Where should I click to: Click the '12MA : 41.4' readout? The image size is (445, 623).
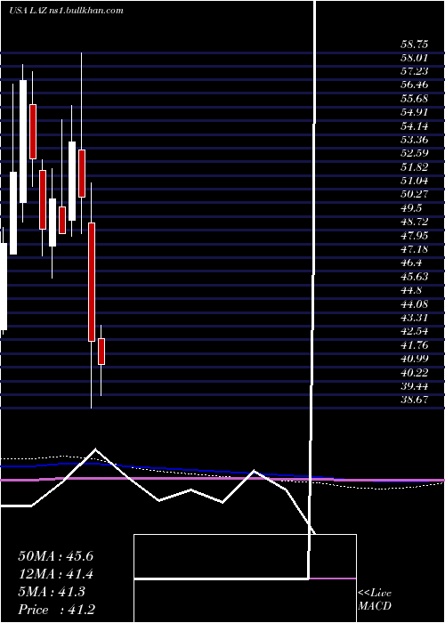55,573
